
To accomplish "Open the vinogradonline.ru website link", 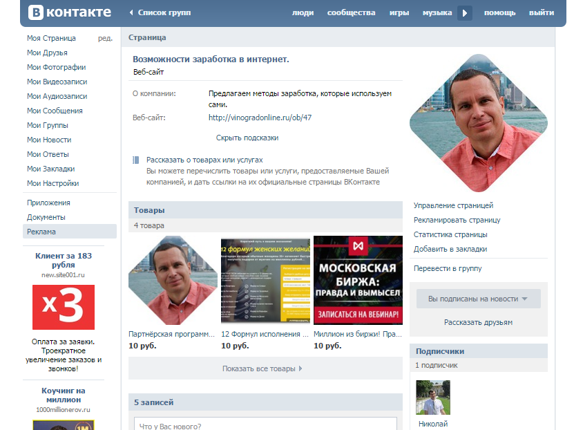I will point(260,118).
